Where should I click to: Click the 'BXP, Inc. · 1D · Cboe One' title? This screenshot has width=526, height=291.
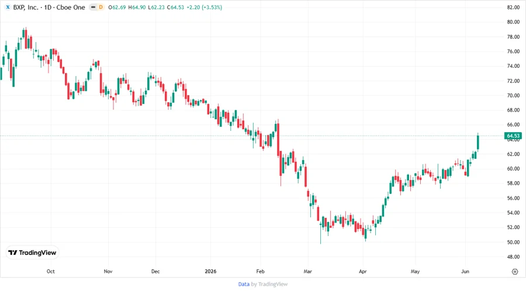pos(49,8)
